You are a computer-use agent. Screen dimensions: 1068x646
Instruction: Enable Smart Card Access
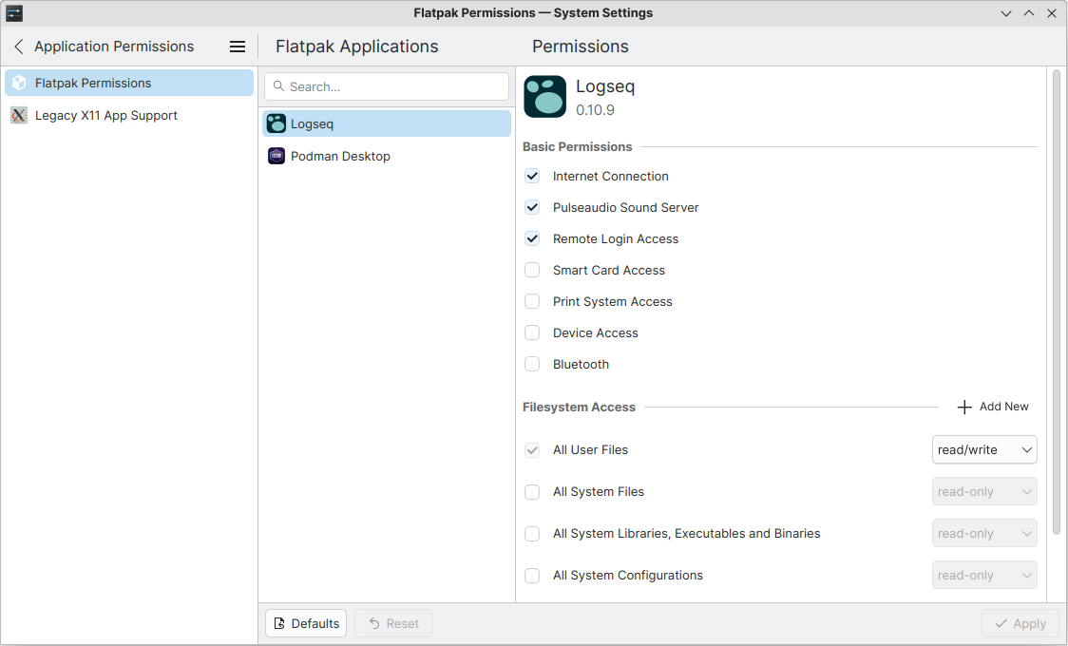[532, 270]
